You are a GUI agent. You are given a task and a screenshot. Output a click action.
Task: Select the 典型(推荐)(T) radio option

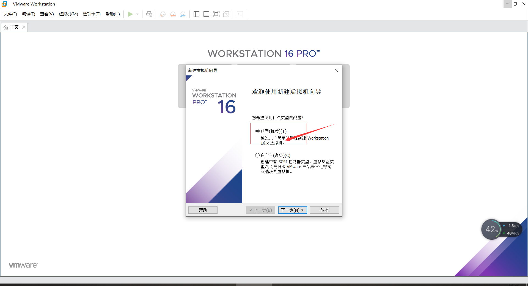pos(257,131)
